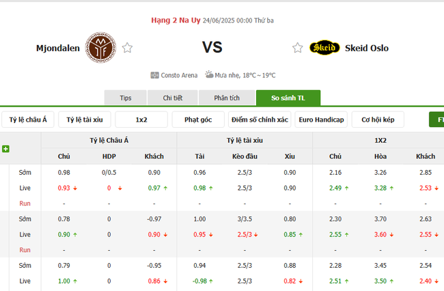Select Điểm số chính xác button

coord(260,120)
